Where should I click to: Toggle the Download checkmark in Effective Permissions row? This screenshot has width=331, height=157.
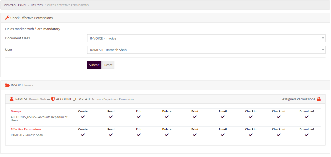point(307,135)
